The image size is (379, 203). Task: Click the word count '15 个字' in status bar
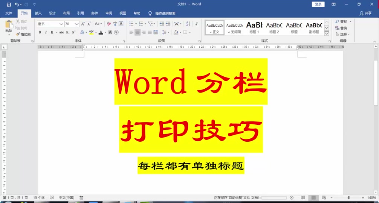point(39,198)
